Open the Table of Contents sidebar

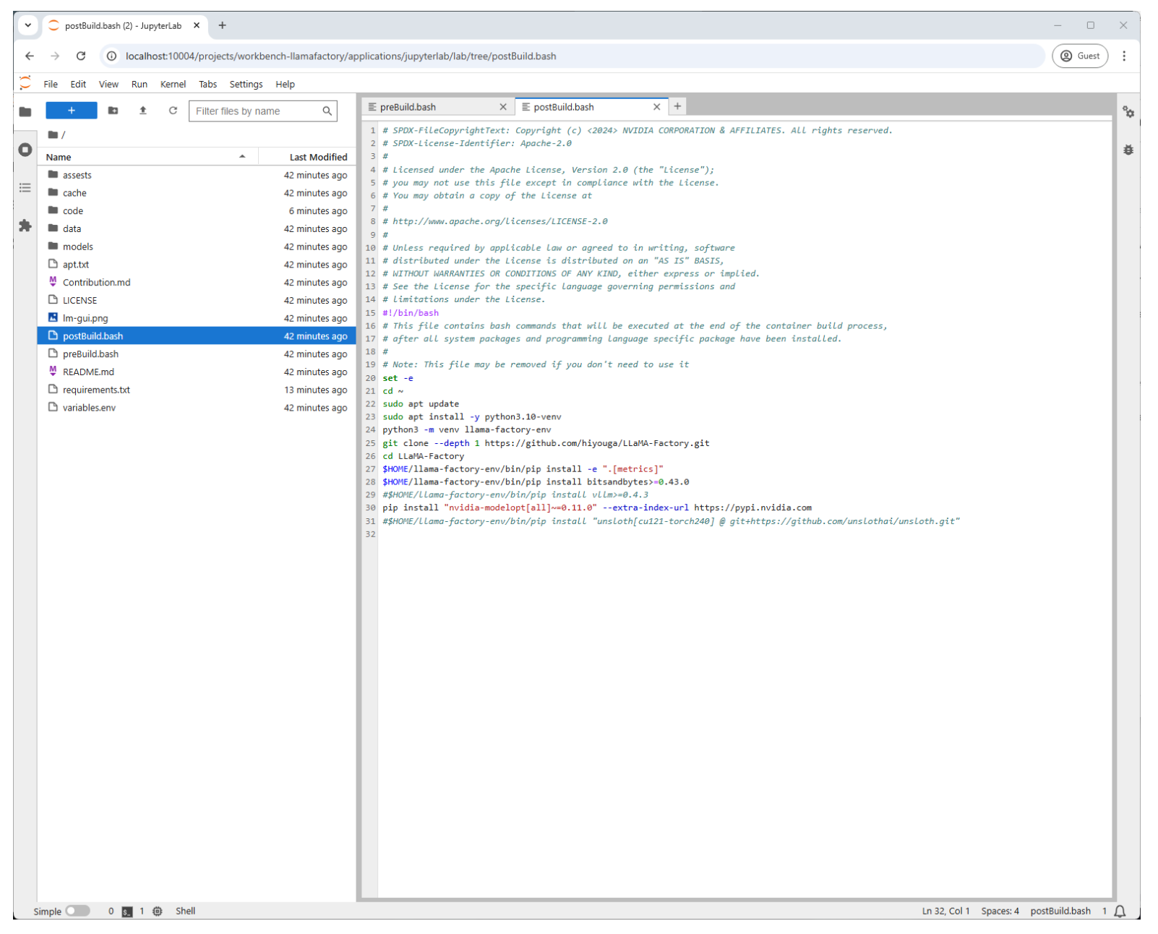tap(25, 188)
